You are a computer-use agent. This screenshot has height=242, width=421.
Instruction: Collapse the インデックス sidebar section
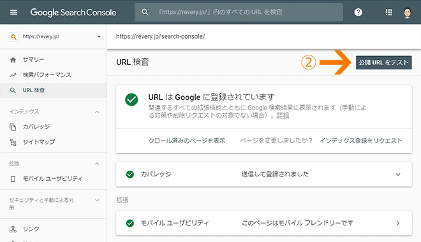point(97,111)
